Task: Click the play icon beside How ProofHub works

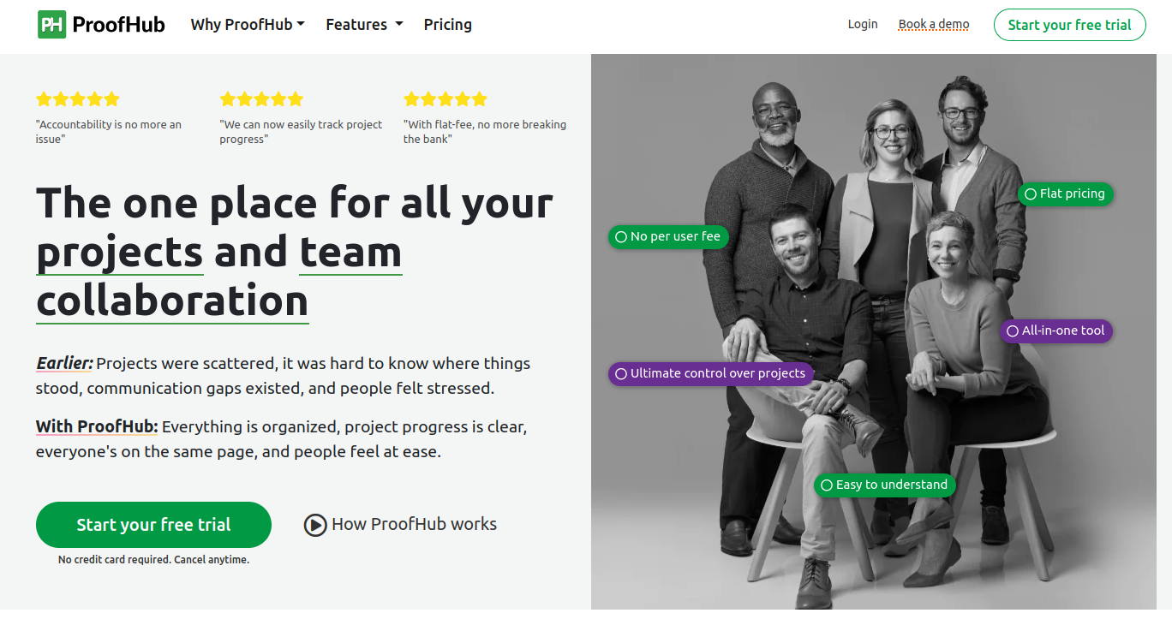Action: [315, 525]
